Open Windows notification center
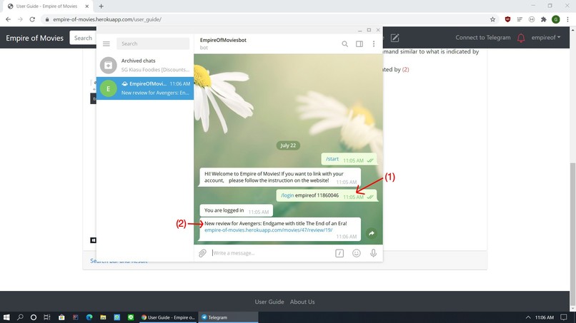This screenshot has width=576, height=323. [564, 317]
